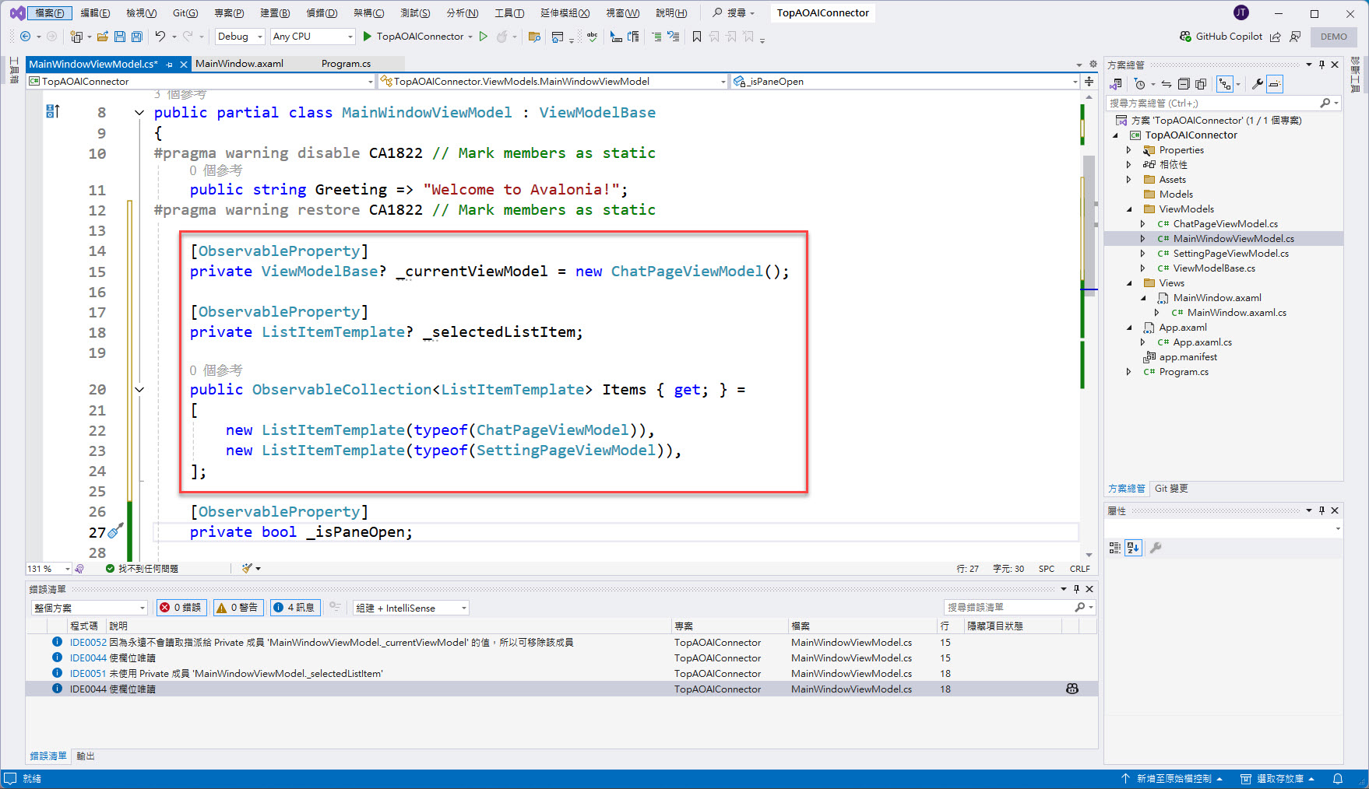Click the Open File folder icon
The height and width of the screenshot is (789, 1369).
coord(102,37)
